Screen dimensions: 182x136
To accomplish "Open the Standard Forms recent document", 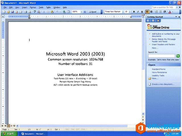I will pyautogui.click(x=159, y=69).
